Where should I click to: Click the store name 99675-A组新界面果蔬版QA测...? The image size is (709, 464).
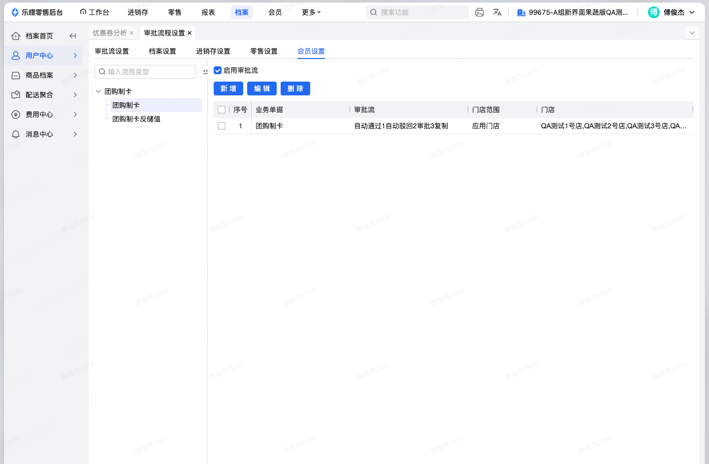[579, 12]
